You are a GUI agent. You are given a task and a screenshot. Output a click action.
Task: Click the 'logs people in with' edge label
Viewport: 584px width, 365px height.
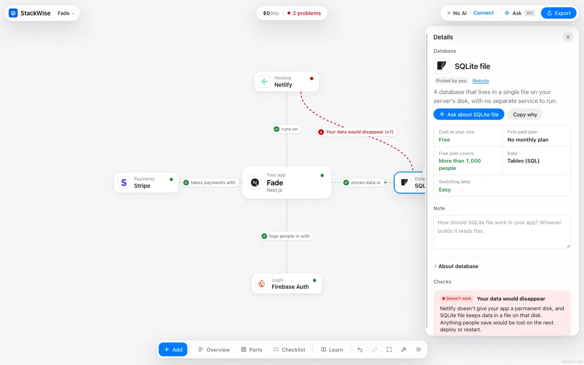click(x=286, y=236)
